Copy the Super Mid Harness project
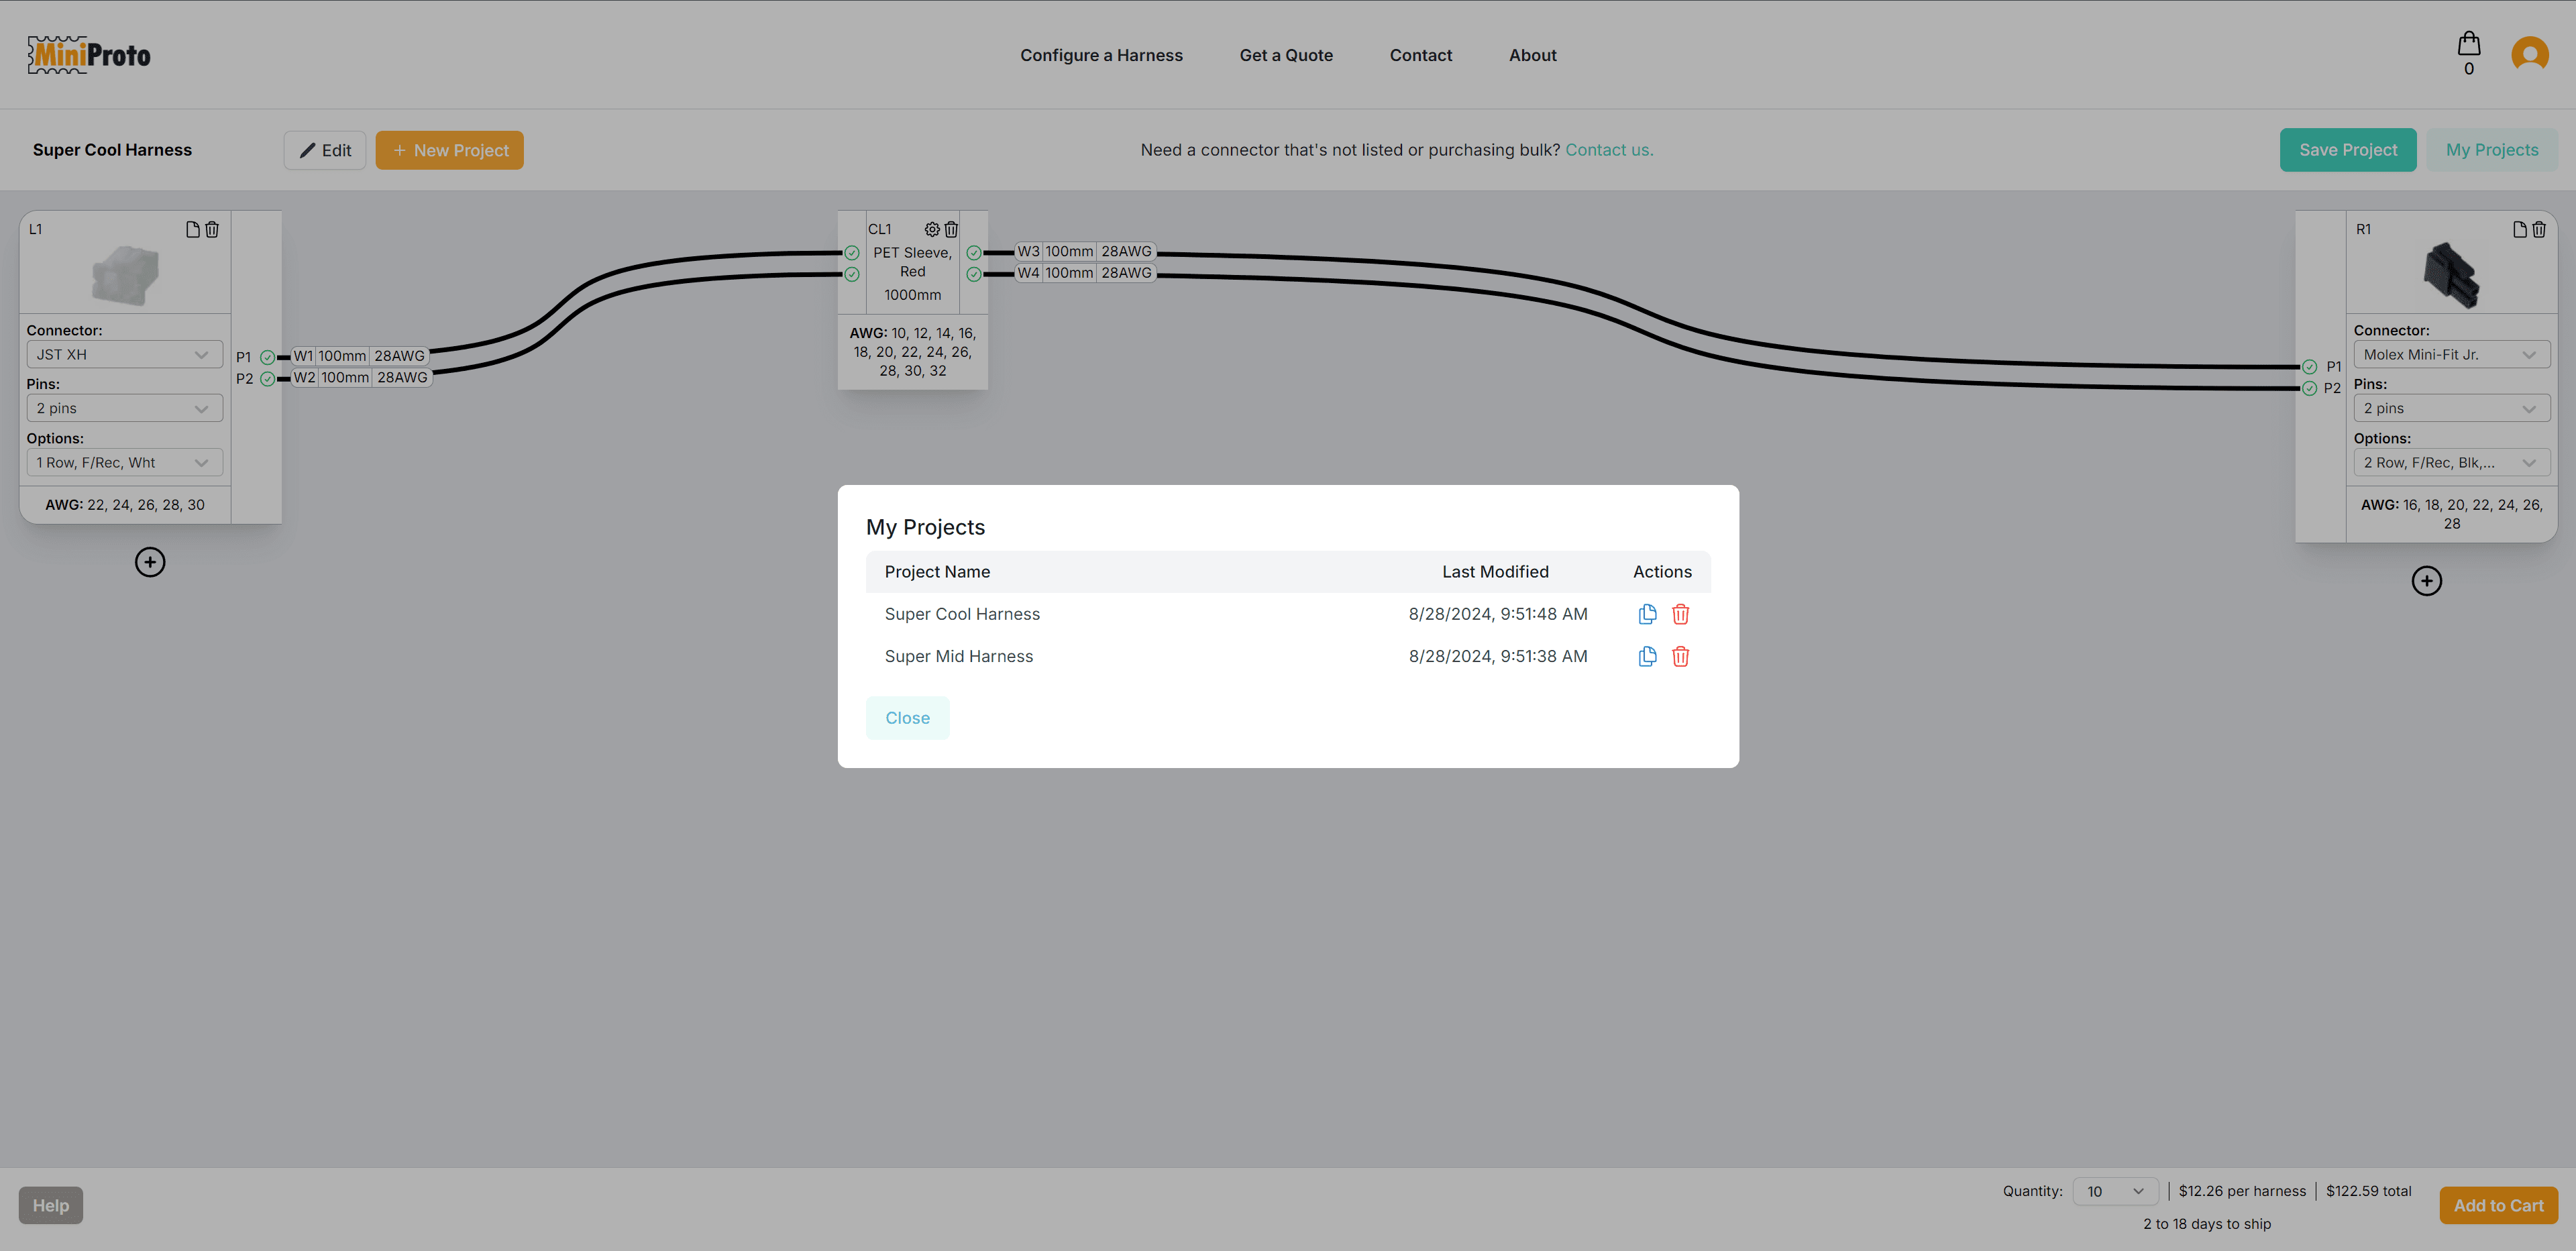Viewport: 2576px width, 1251px height. pyautogui.click(x=1647, y=656)
